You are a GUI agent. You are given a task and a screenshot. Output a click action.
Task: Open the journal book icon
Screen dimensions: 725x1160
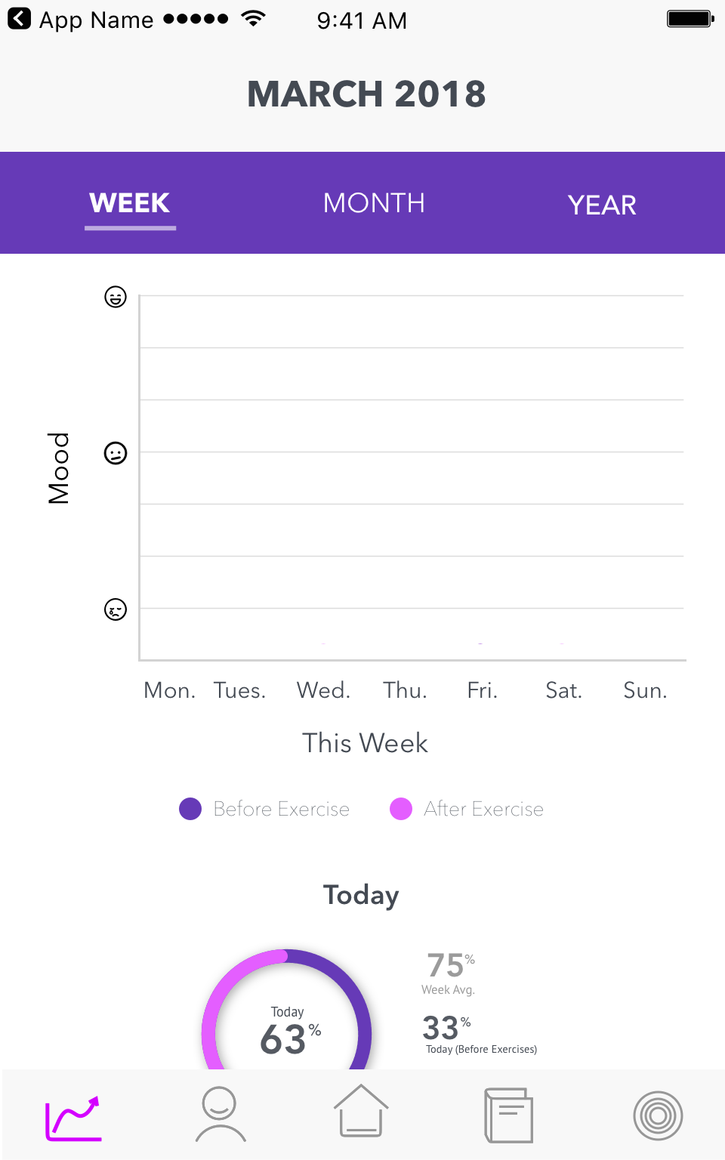click(508, 1115)
